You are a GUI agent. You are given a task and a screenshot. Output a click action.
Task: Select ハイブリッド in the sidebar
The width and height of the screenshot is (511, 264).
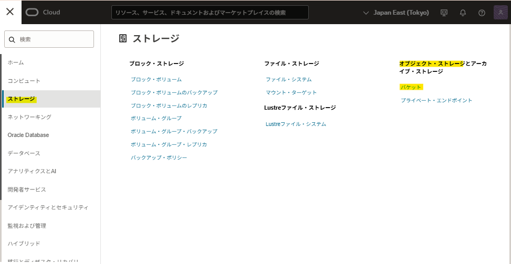(24, 244)
